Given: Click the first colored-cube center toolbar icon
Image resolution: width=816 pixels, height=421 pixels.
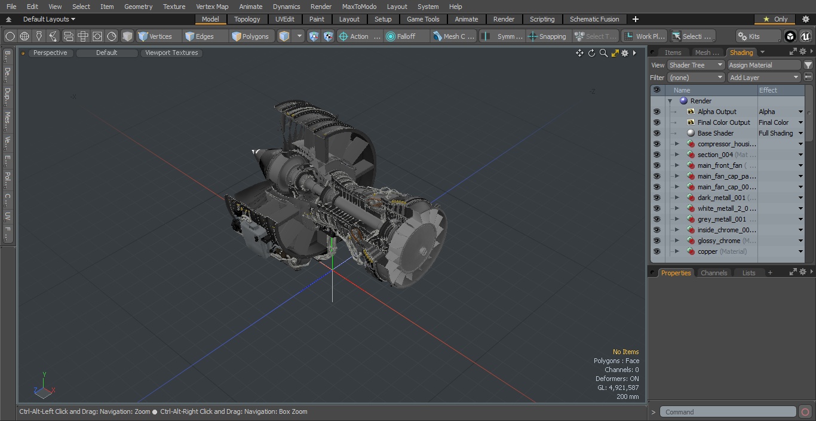Looking at the screenshot, I should pos(314,36).
